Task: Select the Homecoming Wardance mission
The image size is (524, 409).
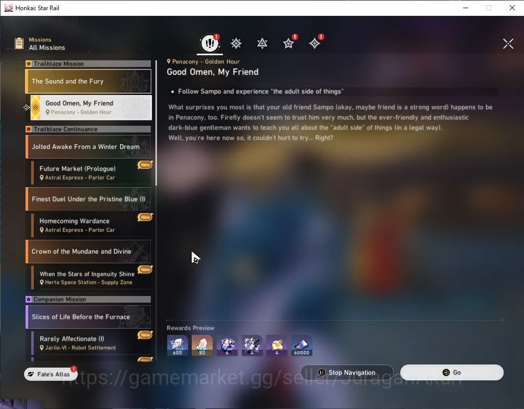Action: coord(91,225)
